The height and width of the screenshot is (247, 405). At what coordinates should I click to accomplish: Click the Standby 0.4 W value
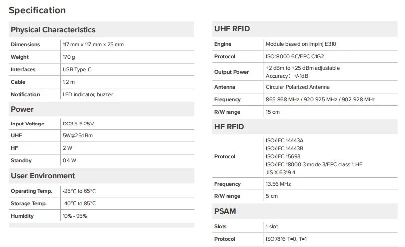pos(69,161)
